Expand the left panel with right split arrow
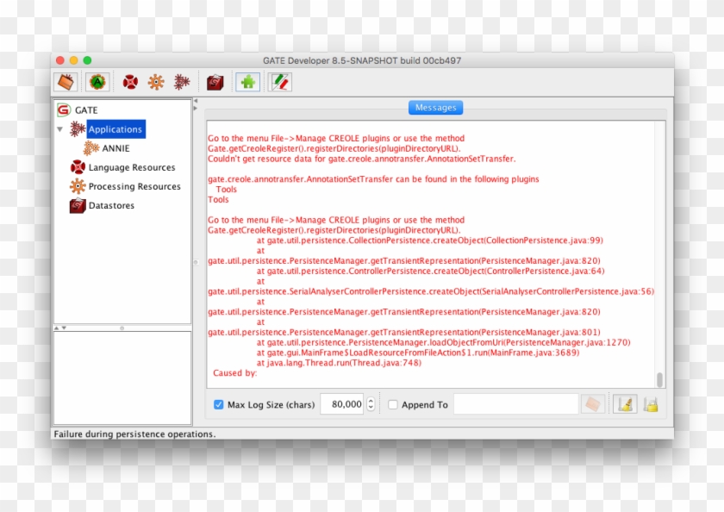The height and width of the screenshot is (512, 724). point(196,108)
